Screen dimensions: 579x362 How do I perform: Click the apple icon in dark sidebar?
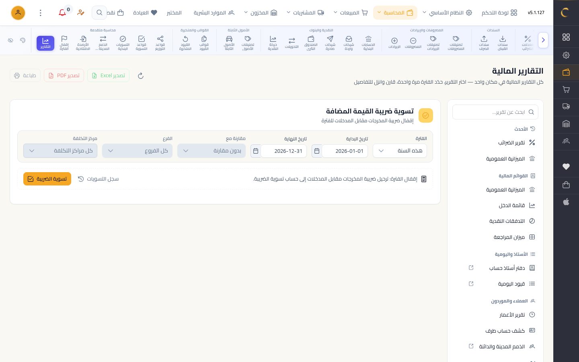[x=566, y=202]
